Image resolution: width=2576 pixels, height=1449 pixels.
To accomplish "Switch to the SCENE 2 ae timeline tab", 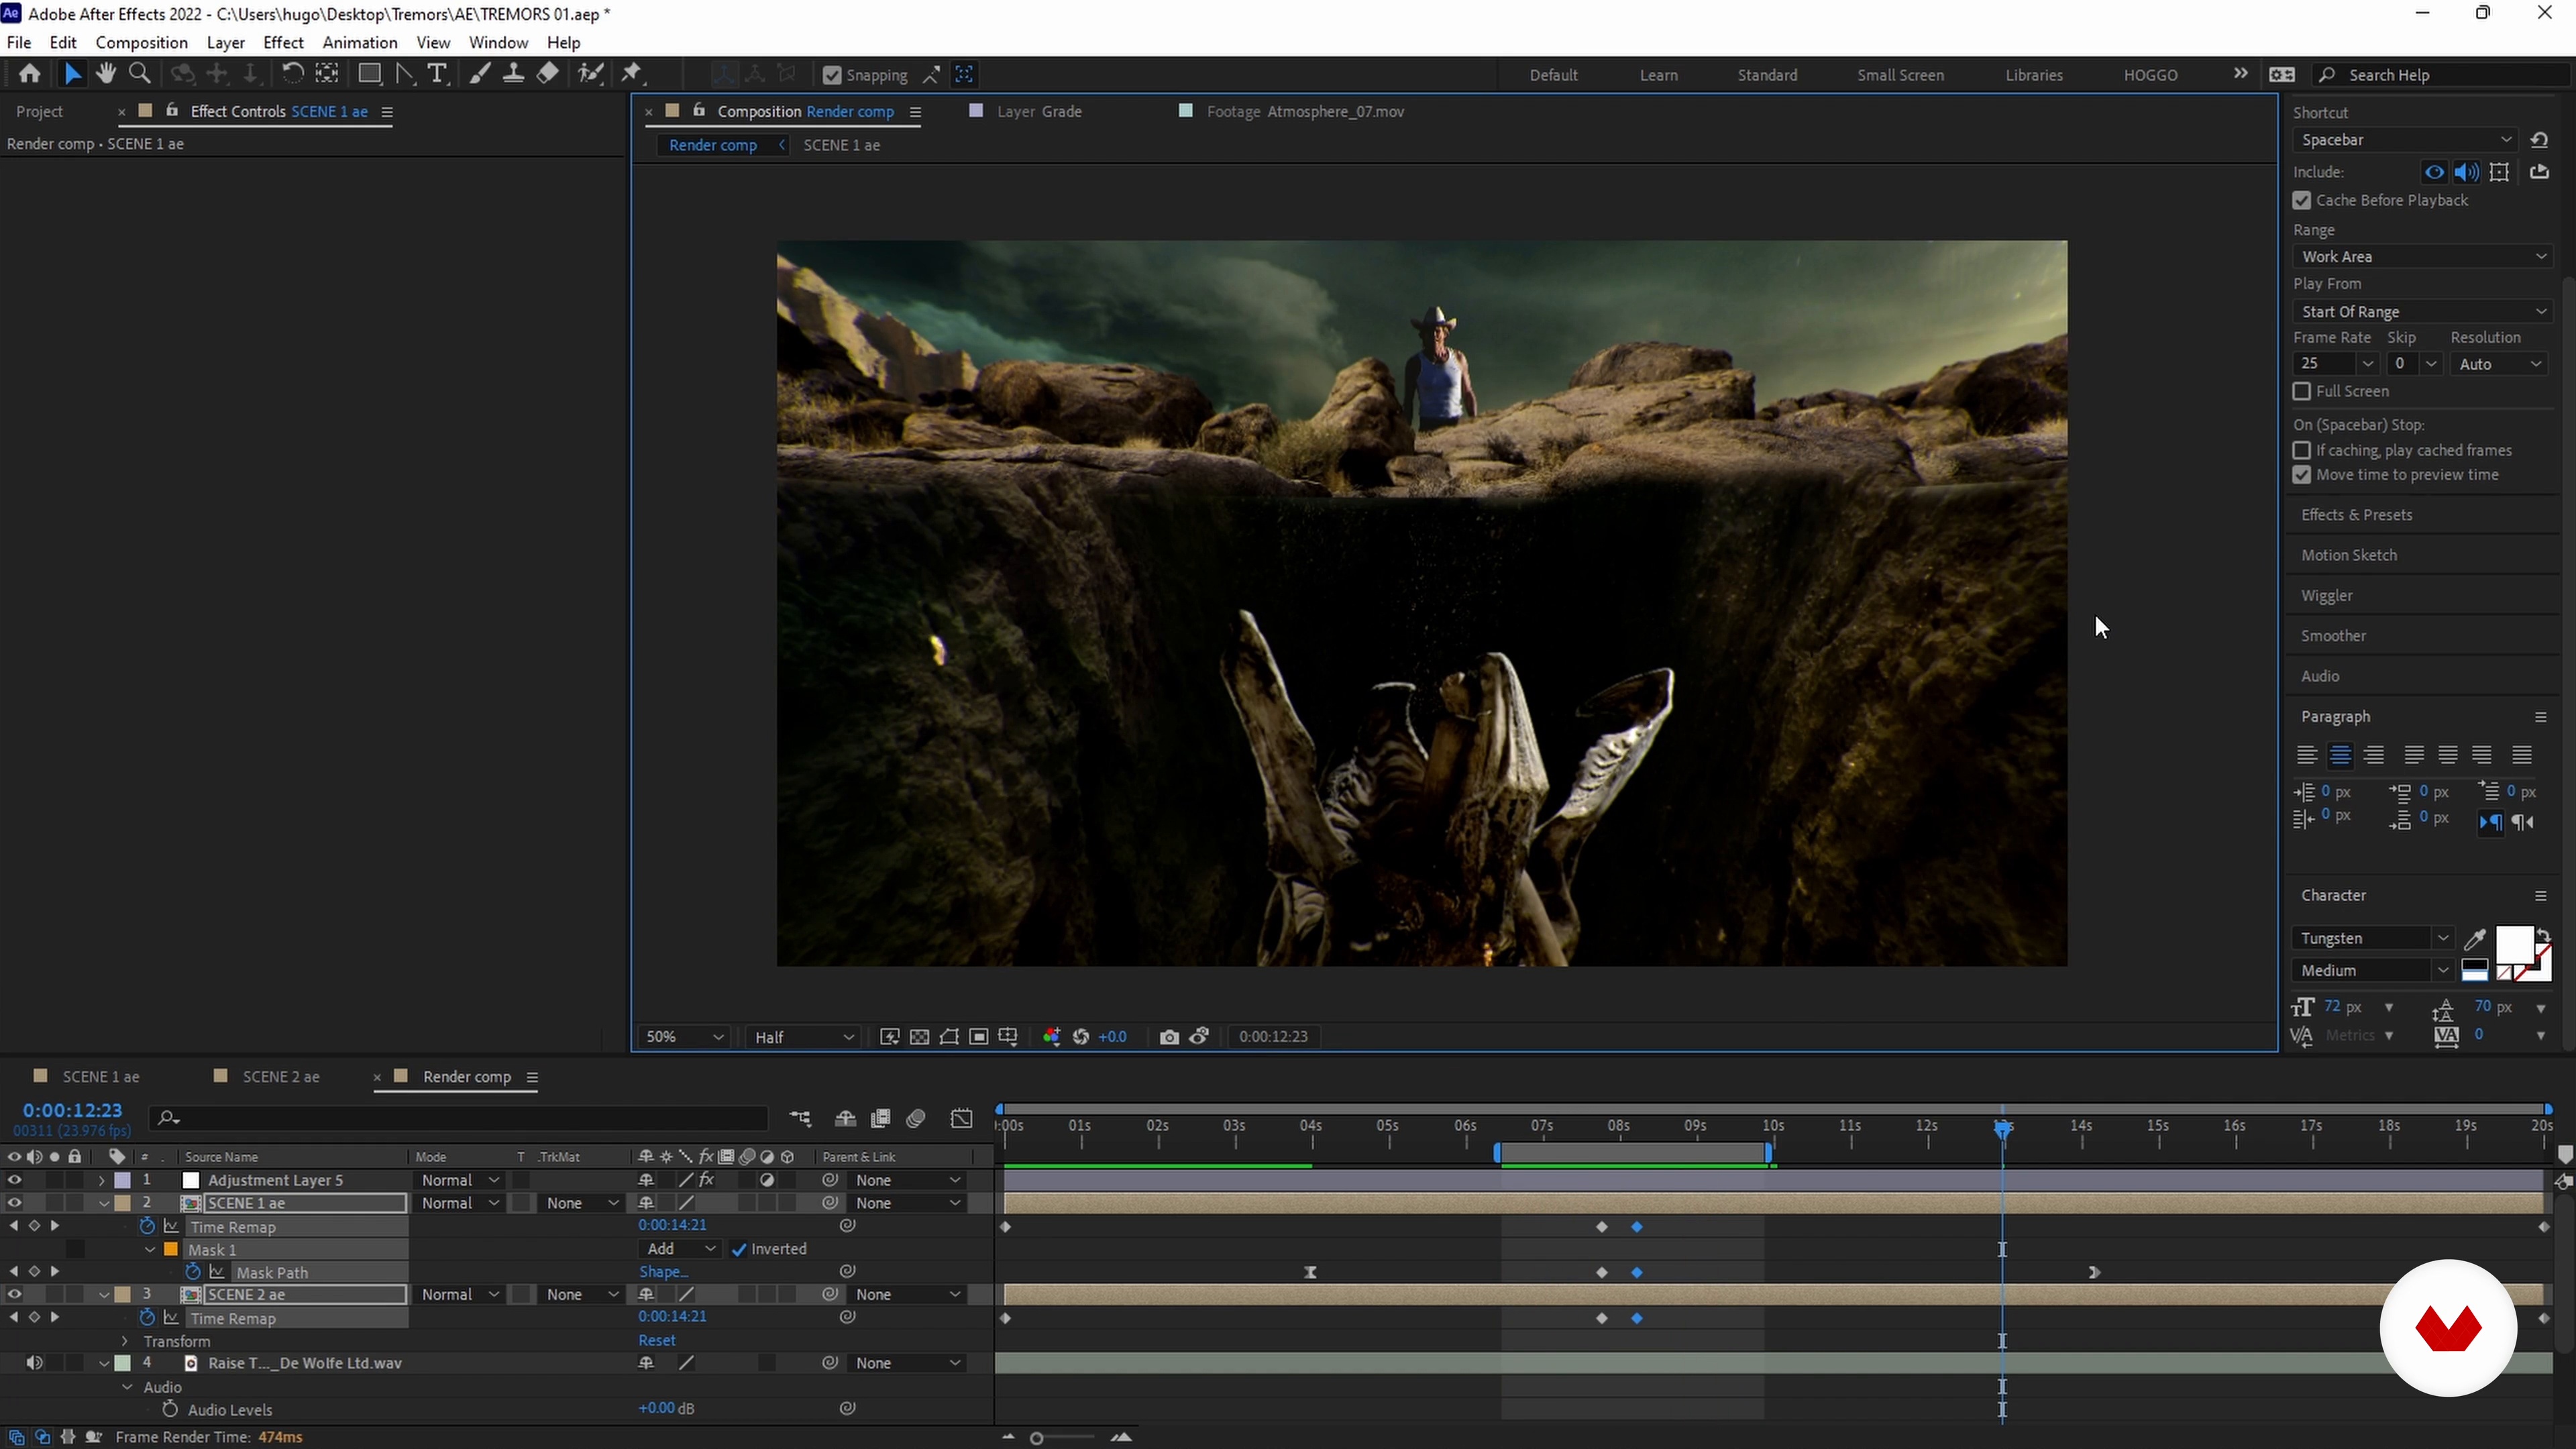I will tap(281, 1077).
